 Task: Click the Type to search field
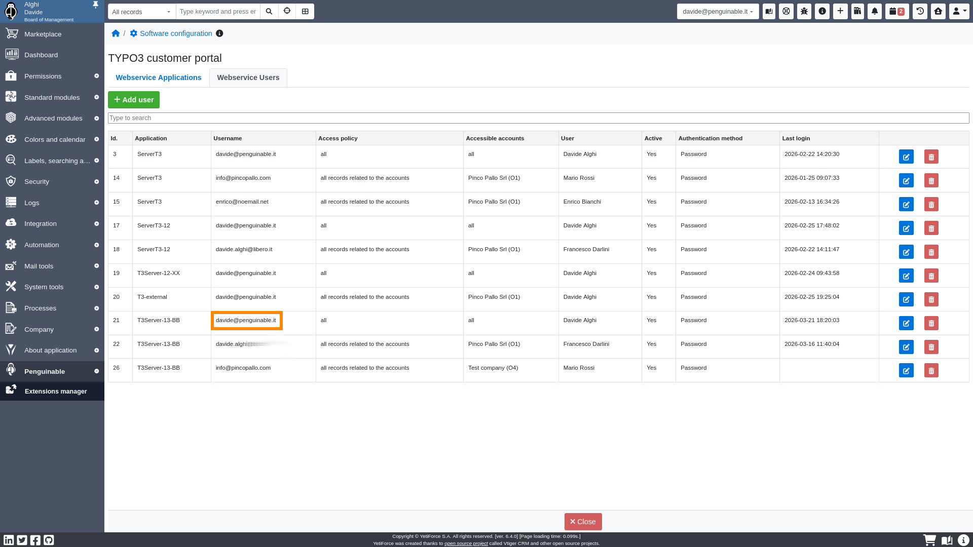[x=538, y=118]
